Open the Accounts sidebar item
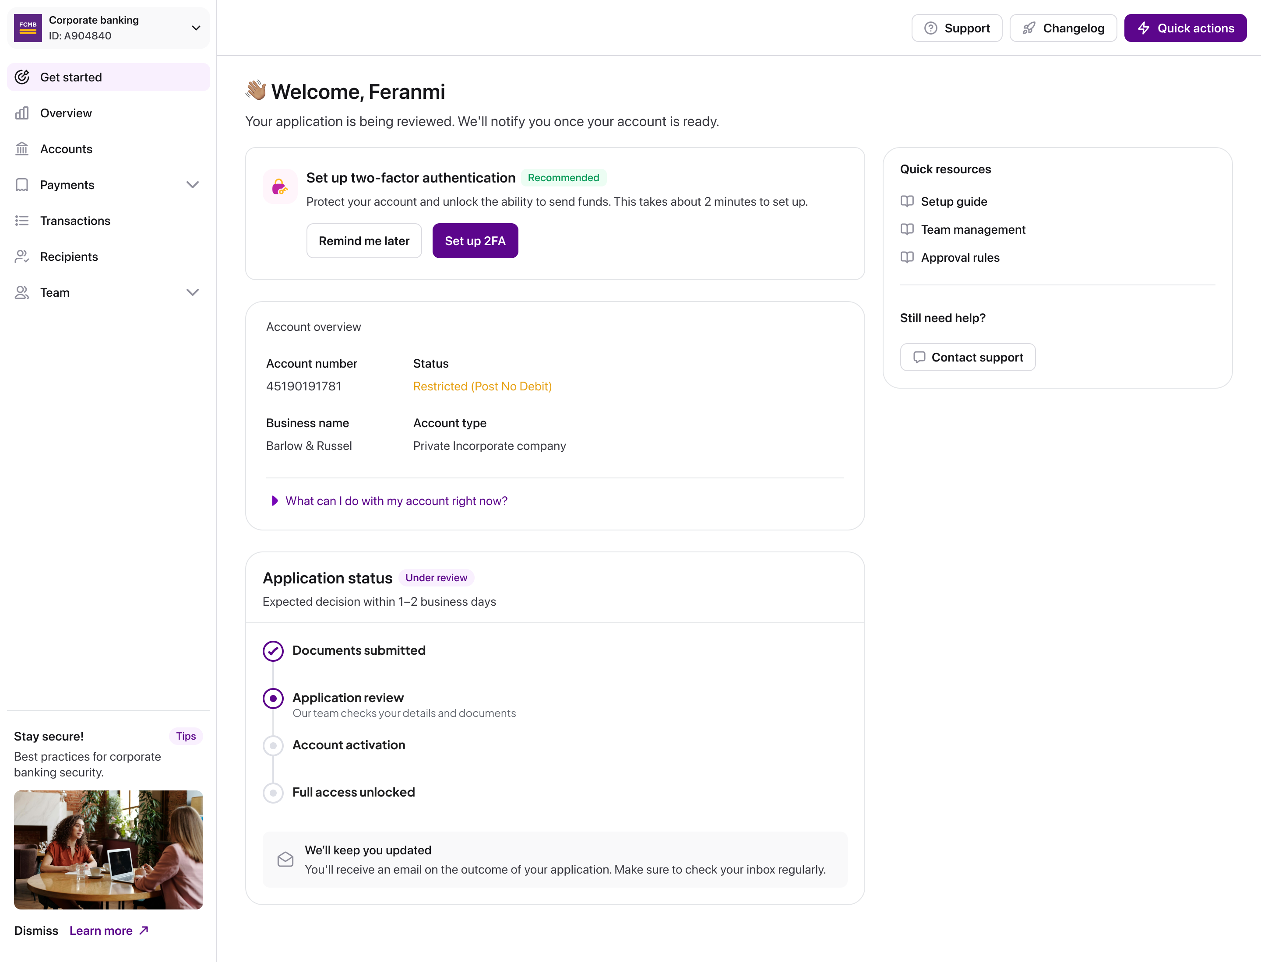The height and width of the screenshot is (962, 1261). 108,149
